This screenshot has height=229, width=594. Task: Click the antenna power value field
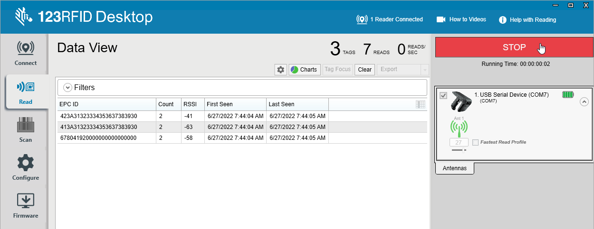click(x=459, y=142)
